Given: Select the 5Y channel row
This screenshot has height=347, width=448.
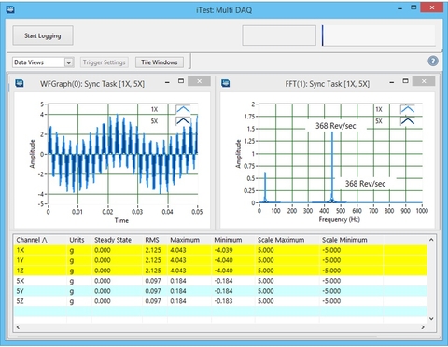Looking at the screenshot, I should coord(220,291).
